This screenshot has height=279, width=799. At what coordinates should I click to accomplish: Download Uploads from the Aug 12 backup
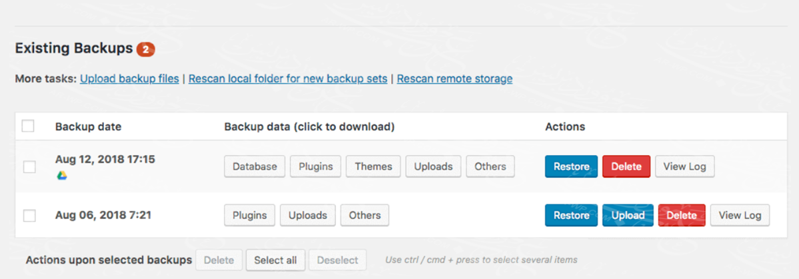coord(433,166)
